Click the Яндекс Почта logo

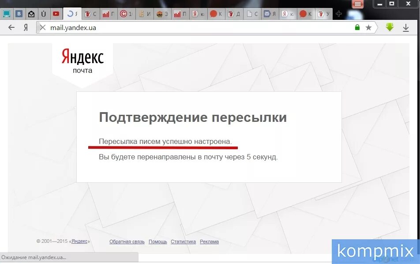(82, 61)
